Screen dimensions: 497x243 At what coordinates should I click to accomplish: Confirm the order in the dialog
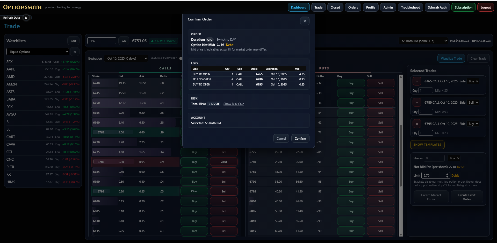coord(300,138)
